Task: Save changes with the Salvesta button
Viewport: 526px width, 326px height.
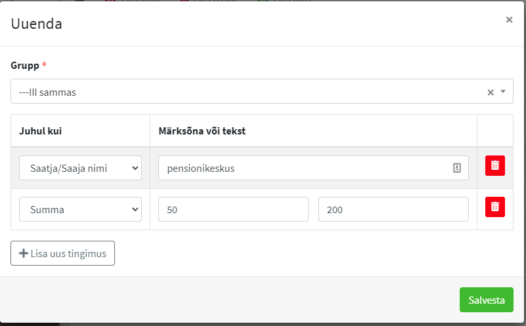Action: coord(486,300)
